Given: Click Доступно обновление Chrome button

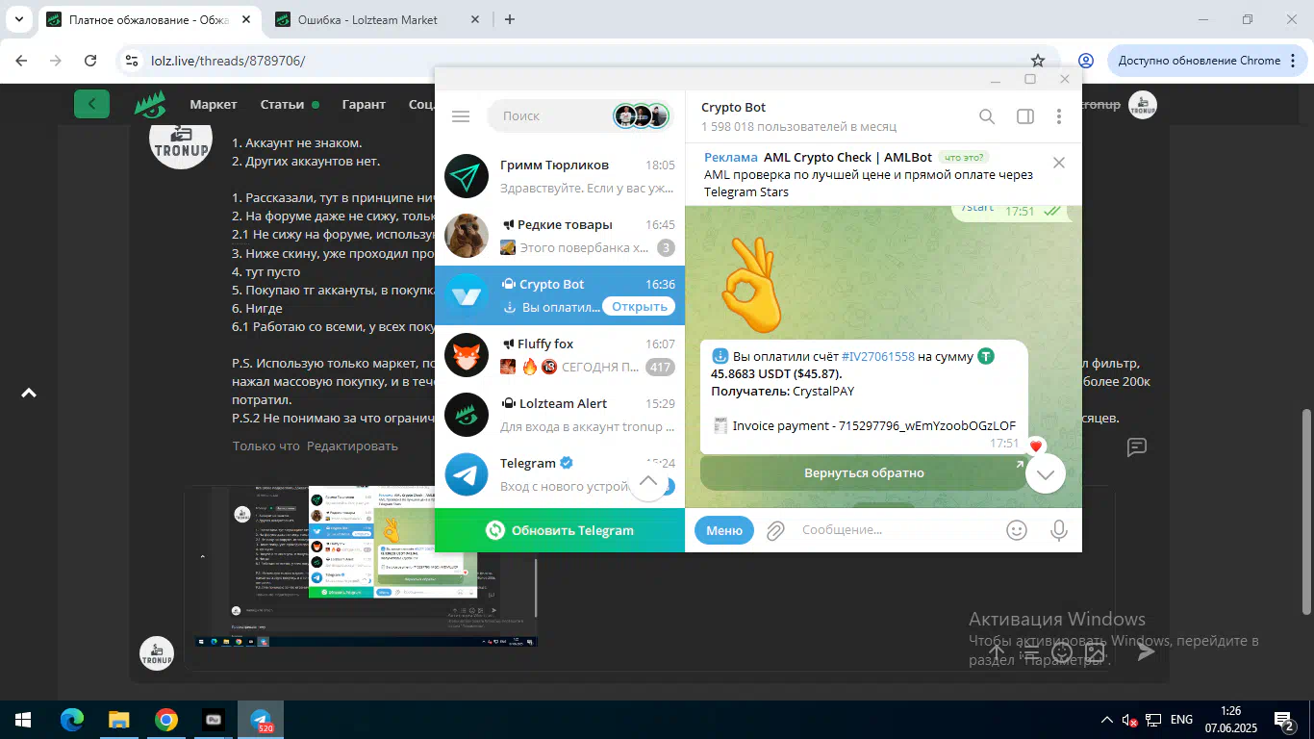Looking at the screenshot, I should [1206, 61].
